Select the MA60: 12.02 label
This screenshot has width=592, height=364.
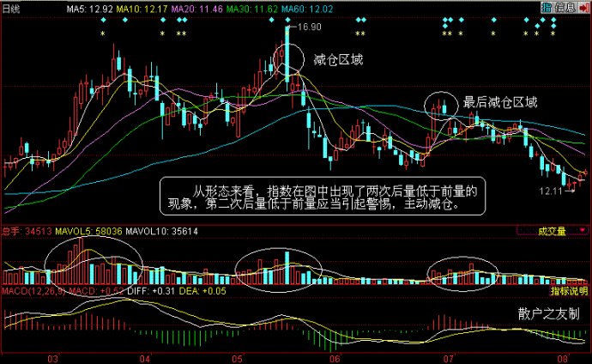pyautogui.click(x=307, y=9)
